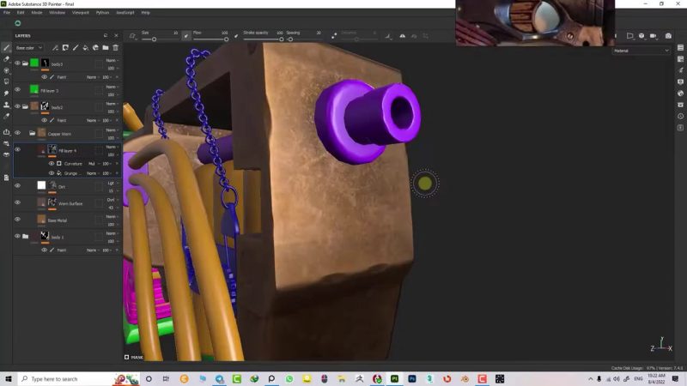Select the Paint brush tool

6,48
